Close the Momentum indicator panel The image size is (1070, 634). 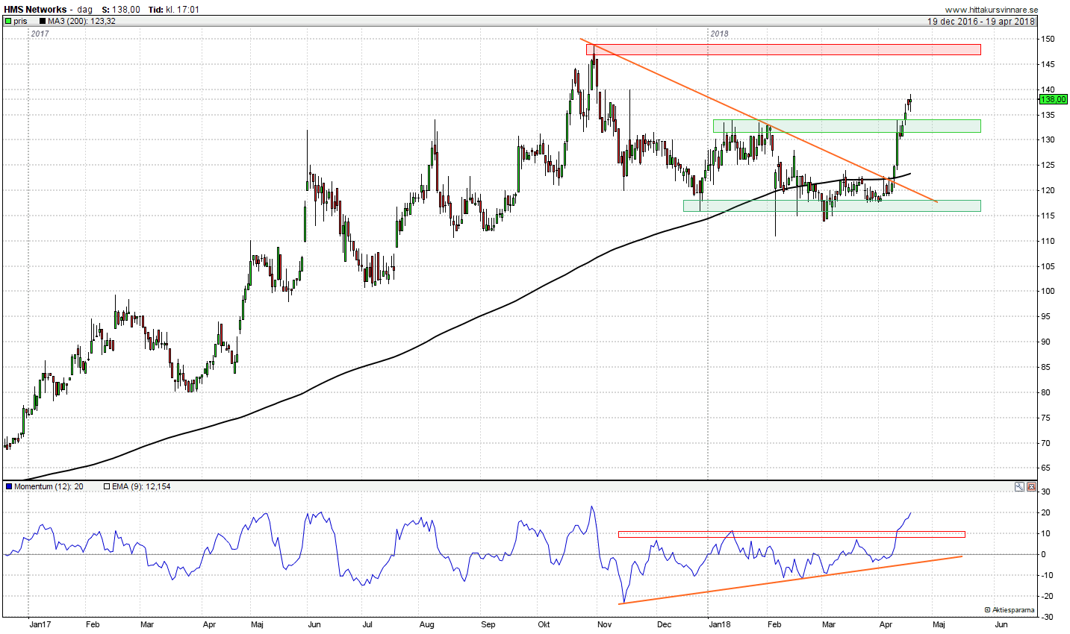click(1031, 487)
